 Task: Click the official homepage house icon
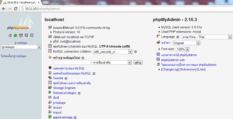coord(158,64)
